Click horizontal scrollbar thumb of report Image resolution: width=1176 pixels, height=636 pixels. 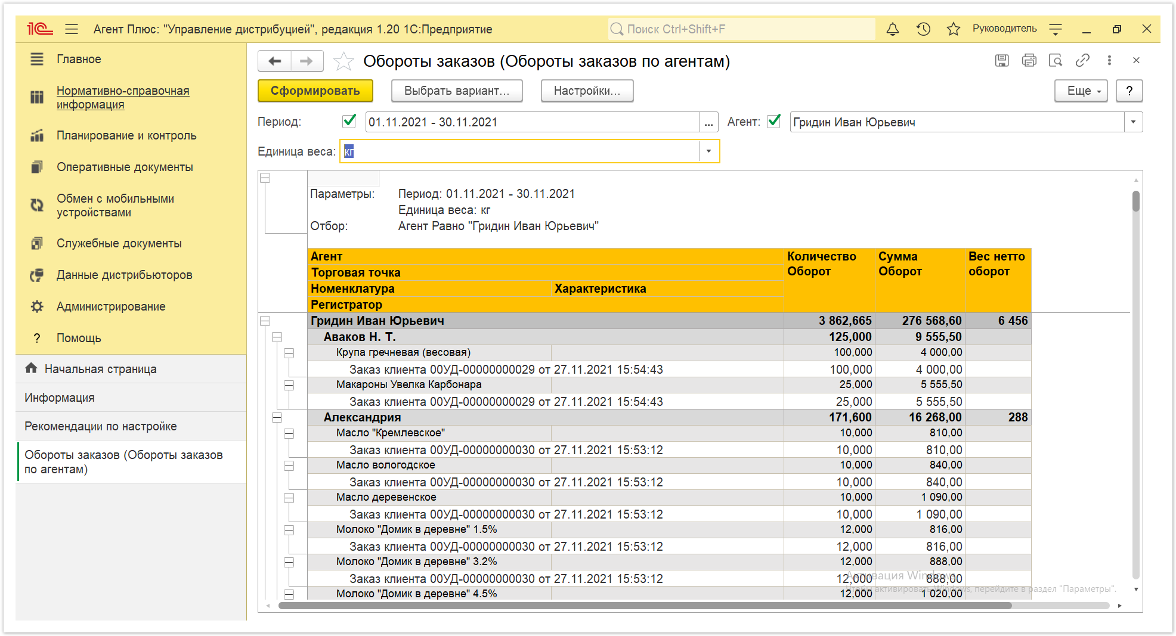(645, 606)
